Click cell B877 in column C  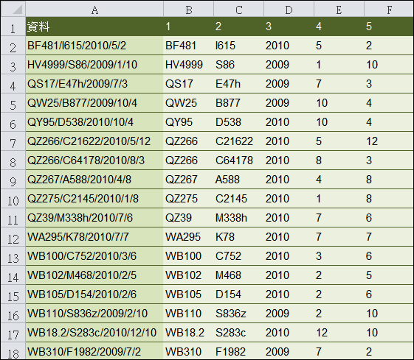pos(238,103)
